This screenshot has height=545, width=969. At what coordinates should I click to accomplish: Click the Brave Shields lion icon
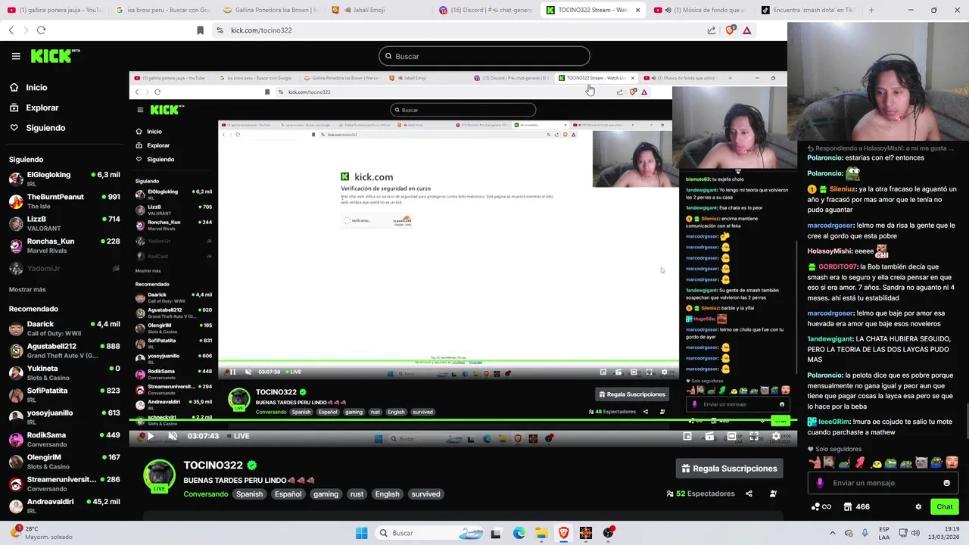(x=730, y=30)
